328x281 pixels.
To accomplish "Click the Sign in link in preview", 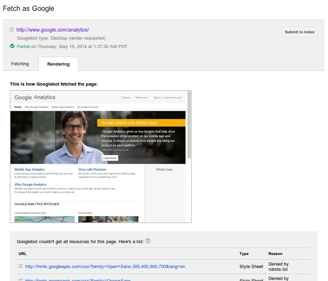I will [157, 98].
